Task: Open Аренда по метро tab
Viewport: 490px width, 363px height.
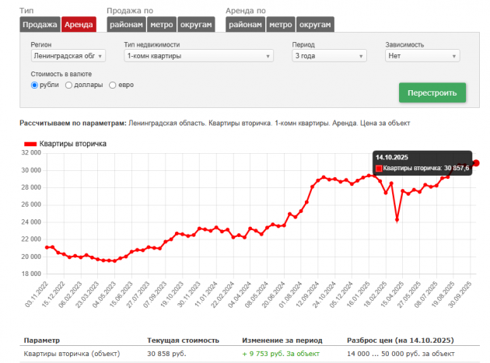Action: coord(281,25)
